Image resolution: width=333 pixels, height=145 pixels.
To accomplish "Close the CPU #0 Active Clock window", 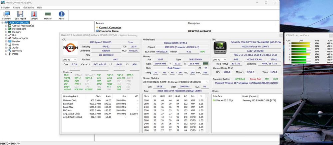I will [x=331, y=36].
